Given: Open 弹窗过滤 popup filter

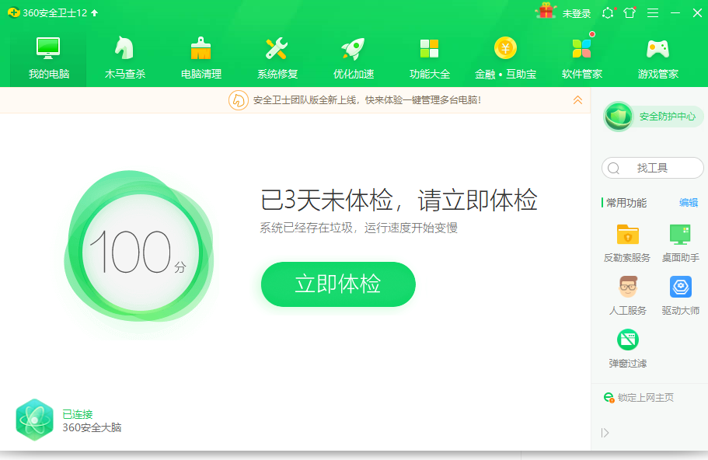Looking at the screenshot, I should pyautogui.click(x=628, y=349).
